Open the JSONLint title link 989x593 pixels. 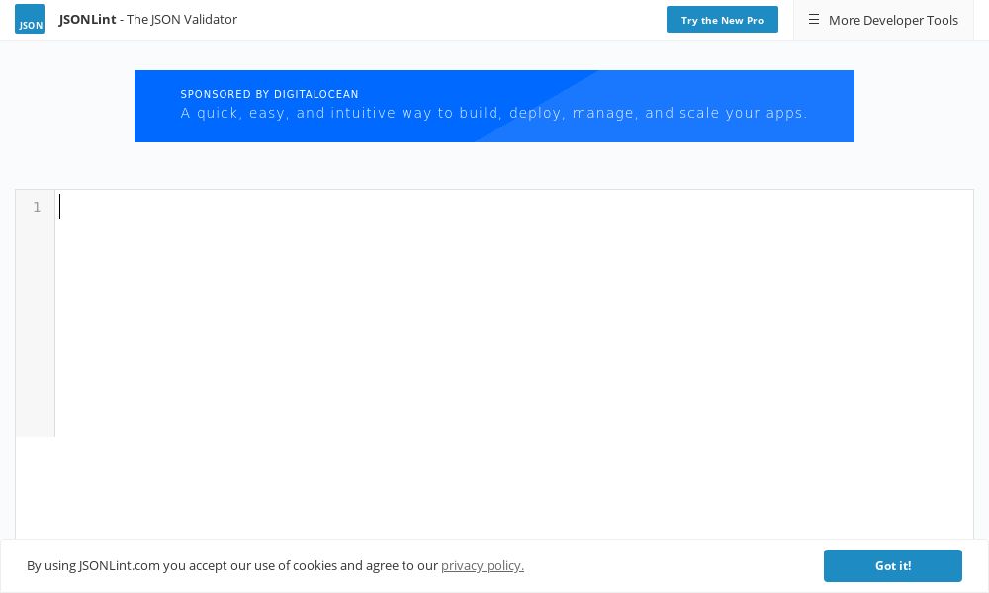point(148,20)
